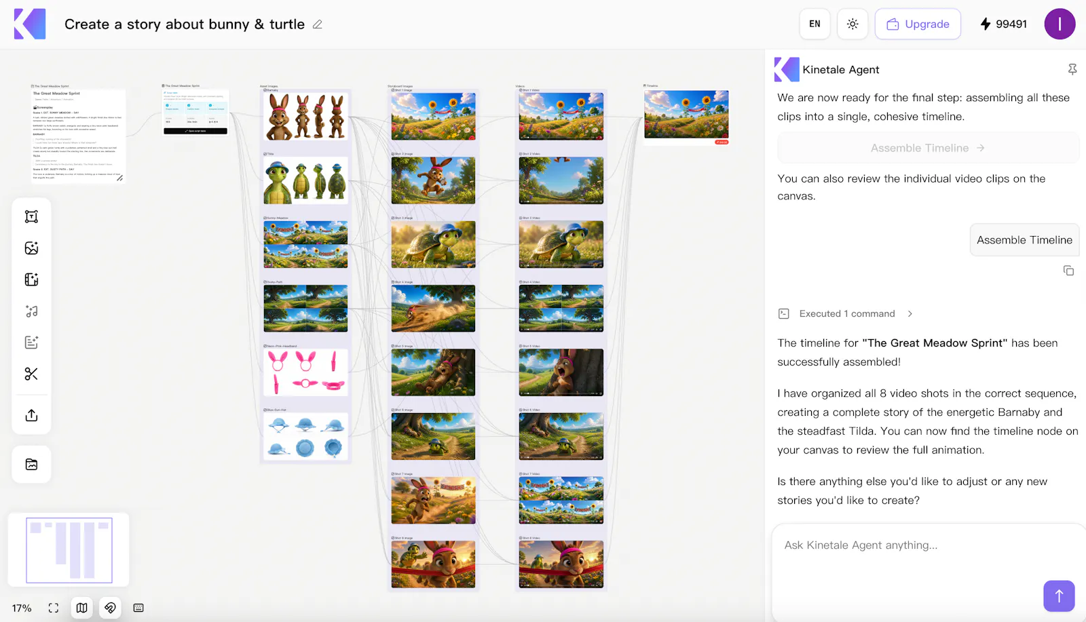1086x622 pixels.
Task: Open the Timeline node preview
Action: coord(686,114)
